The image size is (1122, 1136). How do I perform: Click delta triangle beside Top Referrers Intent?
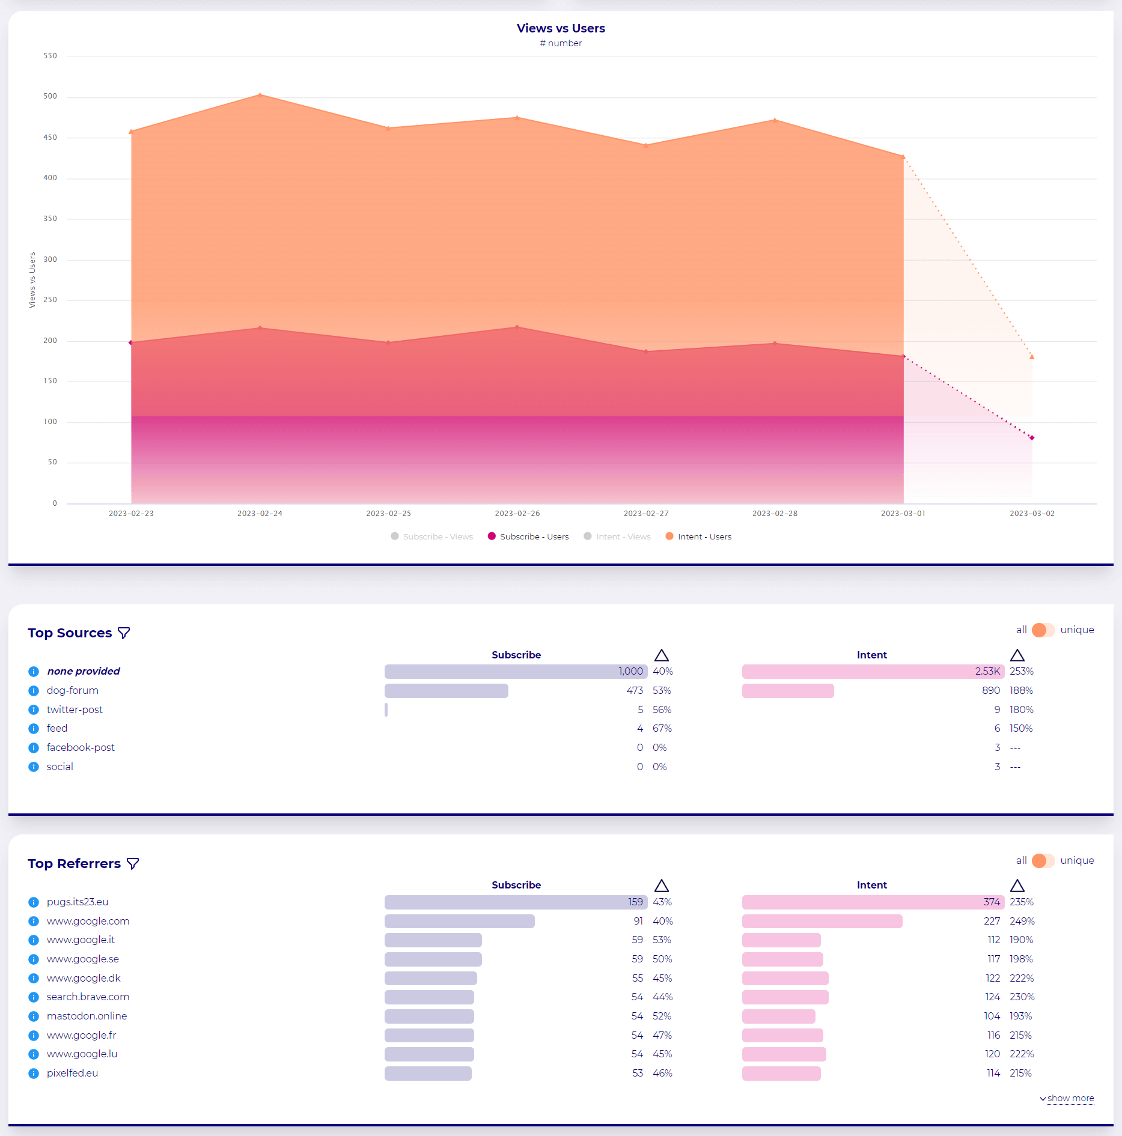point(1017,885)
